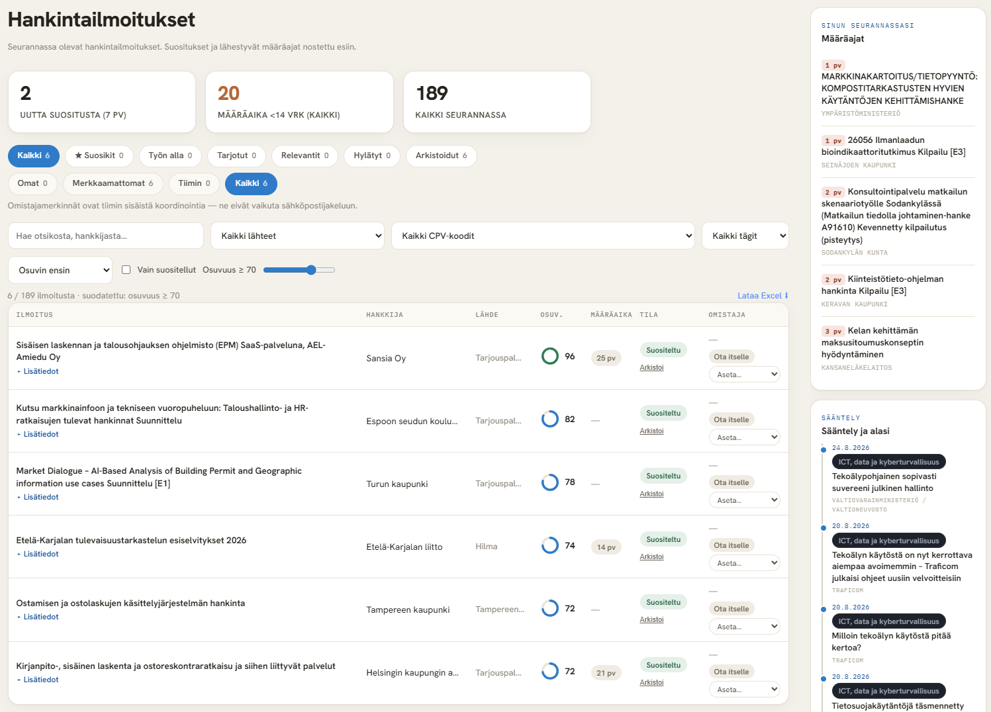Click Ota itselle in Espoon seudun koulu row
Screen dimensions: 991x712
pyautogui.click(x=731, y=420)
